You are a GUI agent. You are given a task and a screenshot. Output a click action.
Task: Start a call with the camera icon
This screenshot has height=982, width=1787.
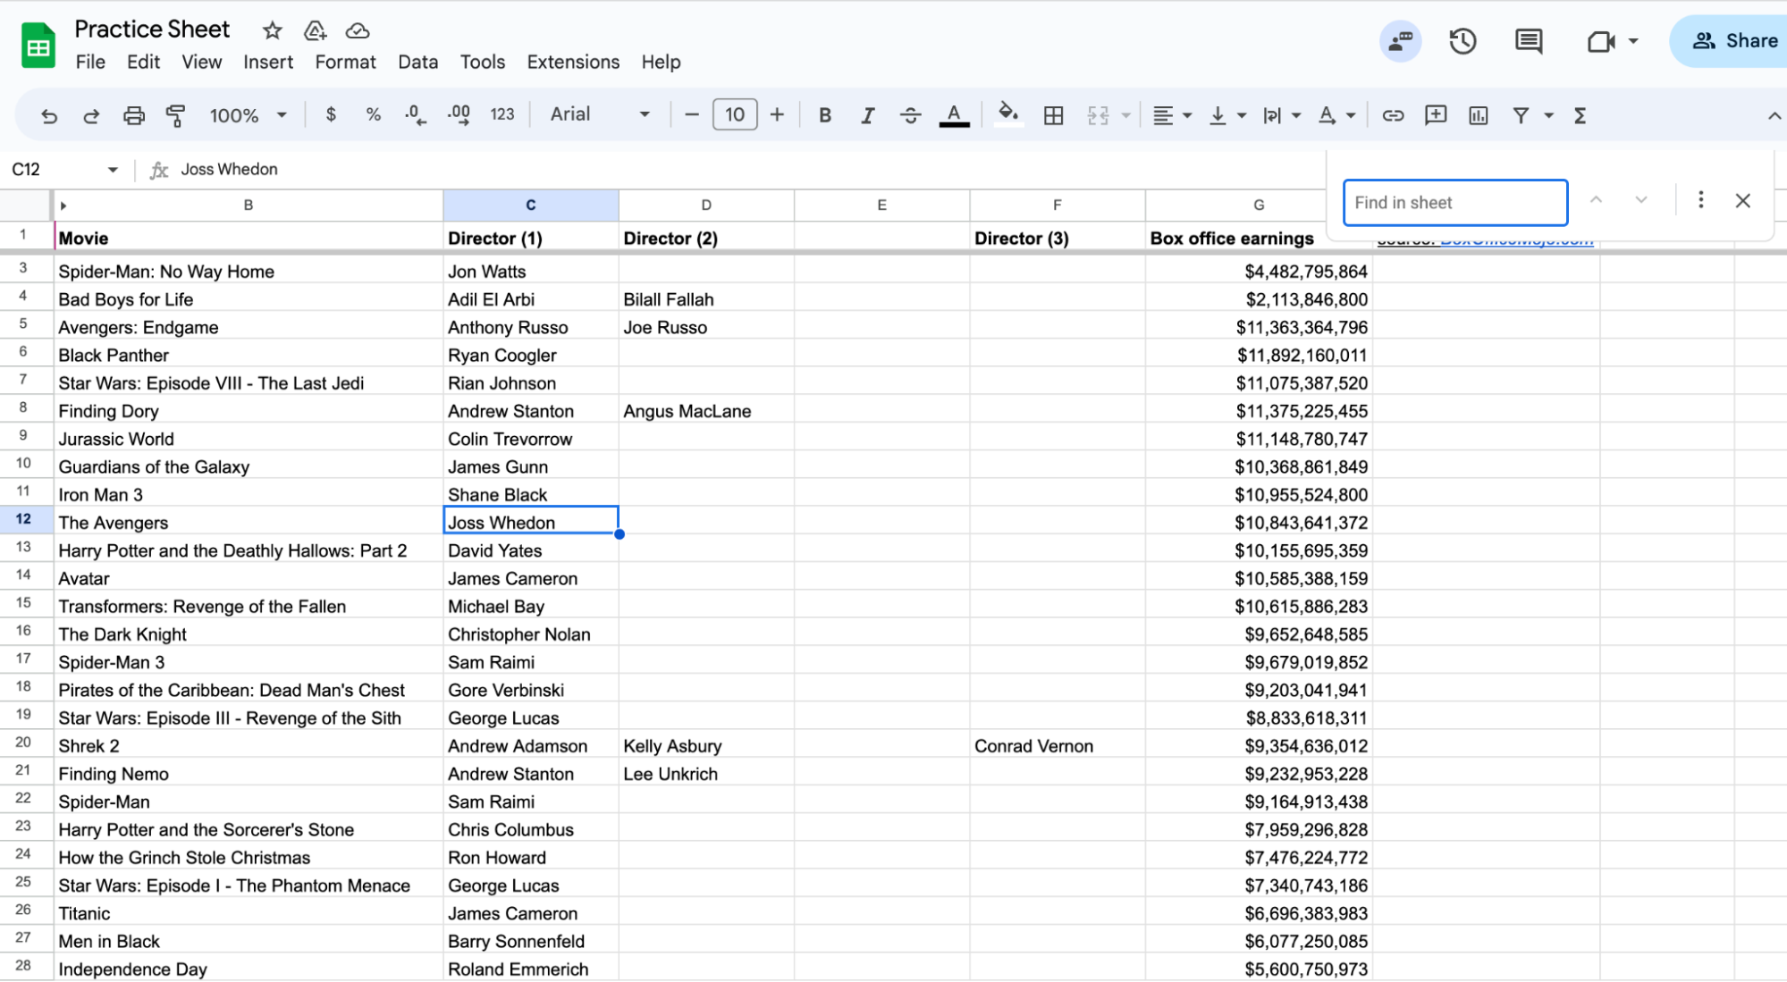[x=1600, y=41]
